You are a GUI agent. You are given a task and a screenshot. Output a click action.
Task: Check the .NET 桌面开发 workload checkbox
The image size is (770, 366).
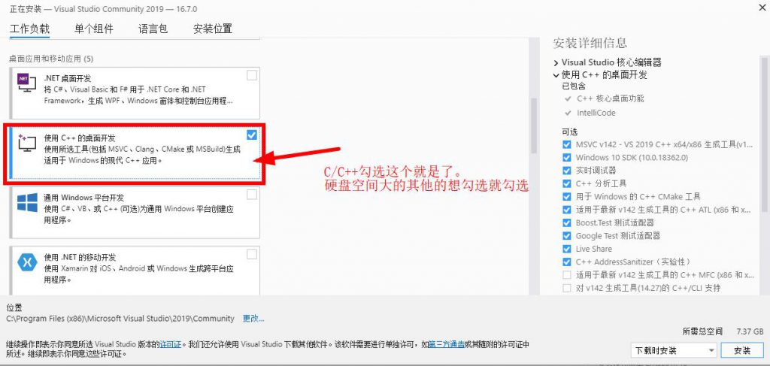click(251, 75)
